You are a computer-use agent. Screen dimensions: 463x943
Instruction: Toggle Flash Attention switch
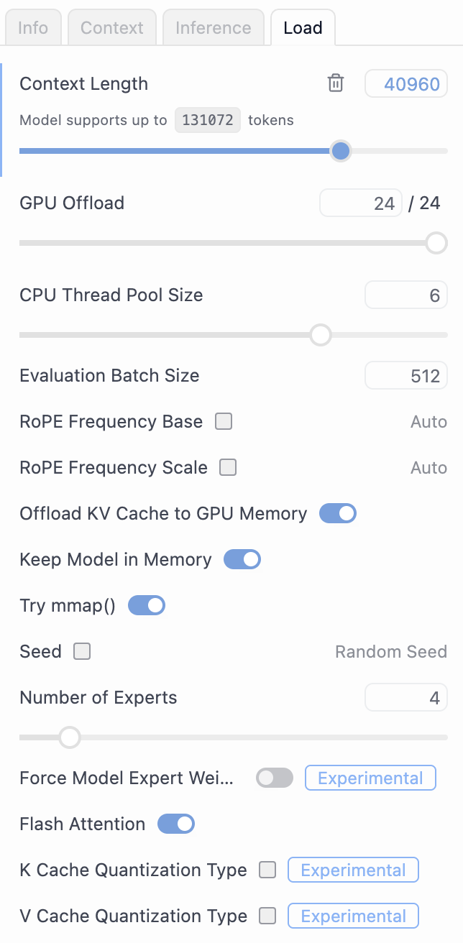[176, 824]
